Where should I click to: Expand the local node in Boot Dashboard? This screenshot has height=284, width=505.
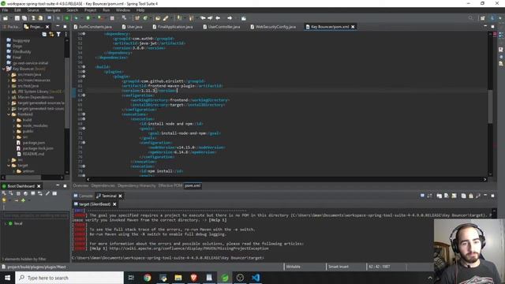(x=6, y=223)
